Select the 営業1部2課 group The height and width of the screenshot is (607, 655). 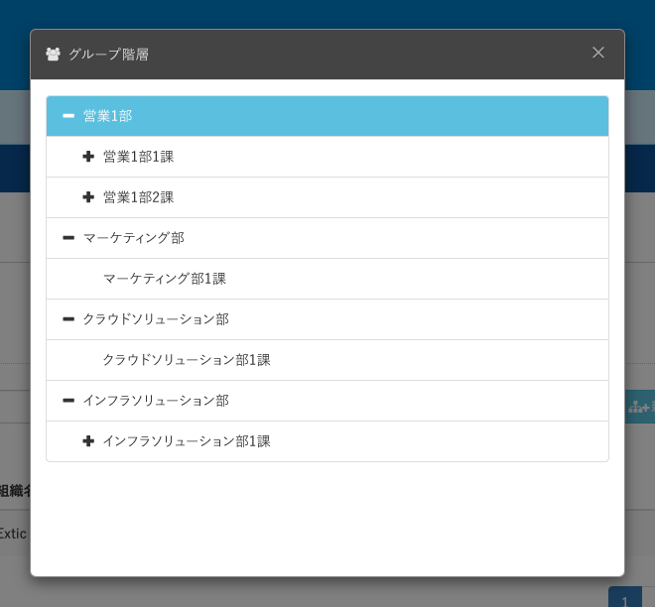(138, 197)
